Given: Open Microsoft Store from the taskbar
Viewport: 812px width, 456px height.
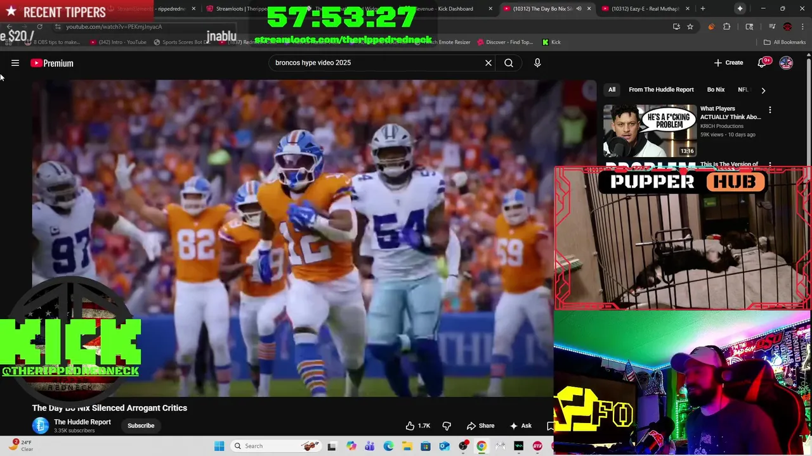Looking at the screenshot, I should coord(426,446).
